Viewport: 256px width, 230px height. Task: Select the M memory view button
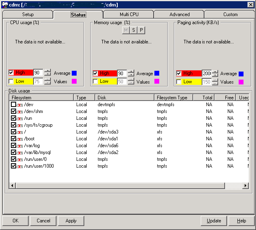pyautogui.click(x=126, y=31)
